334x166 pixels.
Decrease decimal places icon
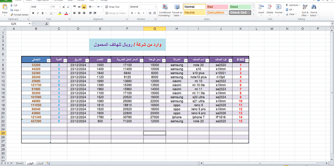[154, 13]
